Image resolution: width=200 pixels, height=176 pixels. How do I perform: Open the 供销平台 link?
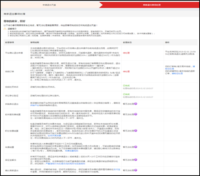point(34,105)
